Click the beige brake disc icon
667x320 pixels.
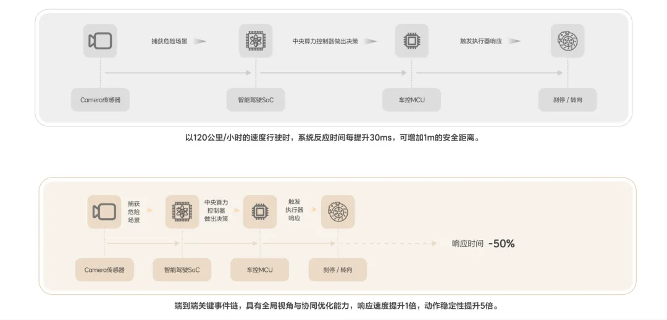click(338, 211)
